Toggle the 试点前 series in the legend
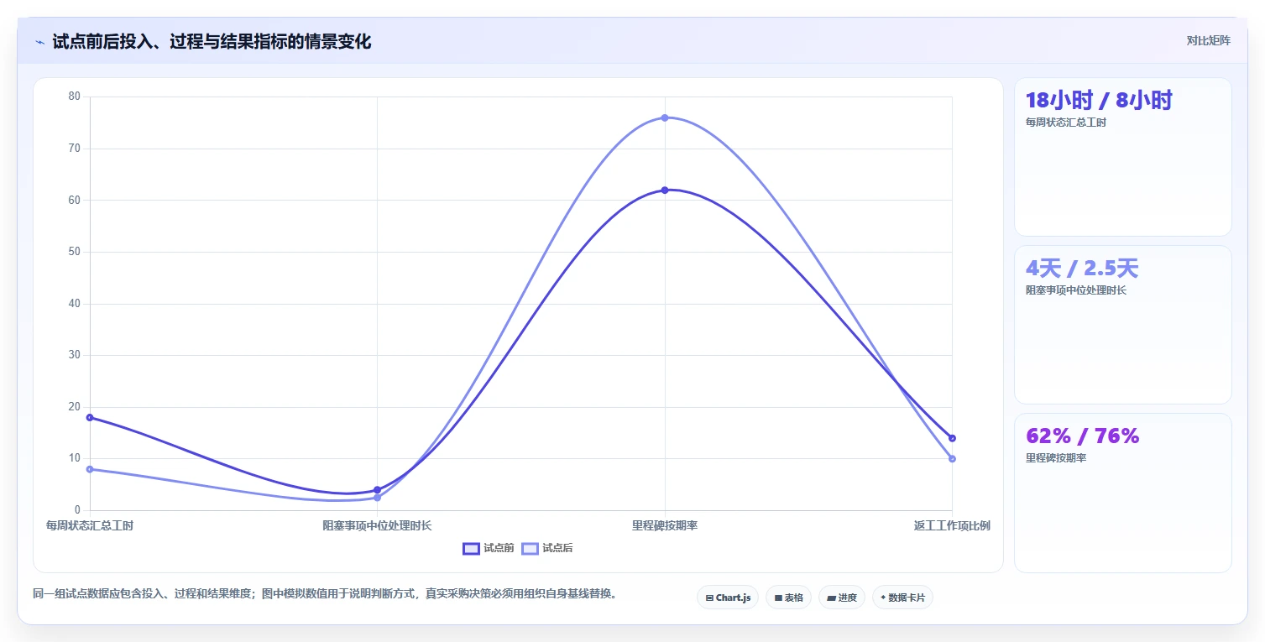 [x=489, y=548]
